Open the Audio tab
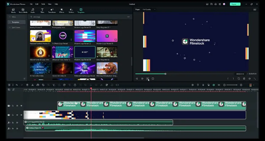 point(33,11)
